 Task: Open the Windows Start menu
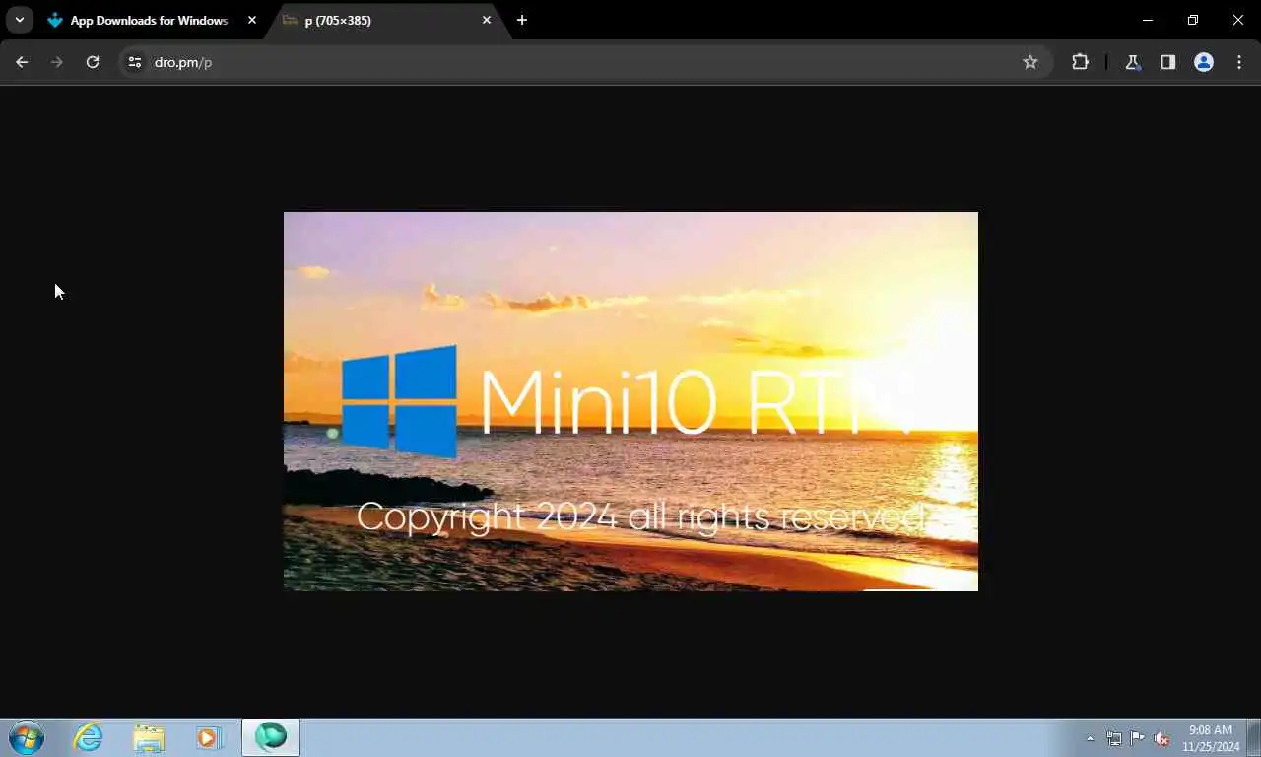click(x=27, y=737)
